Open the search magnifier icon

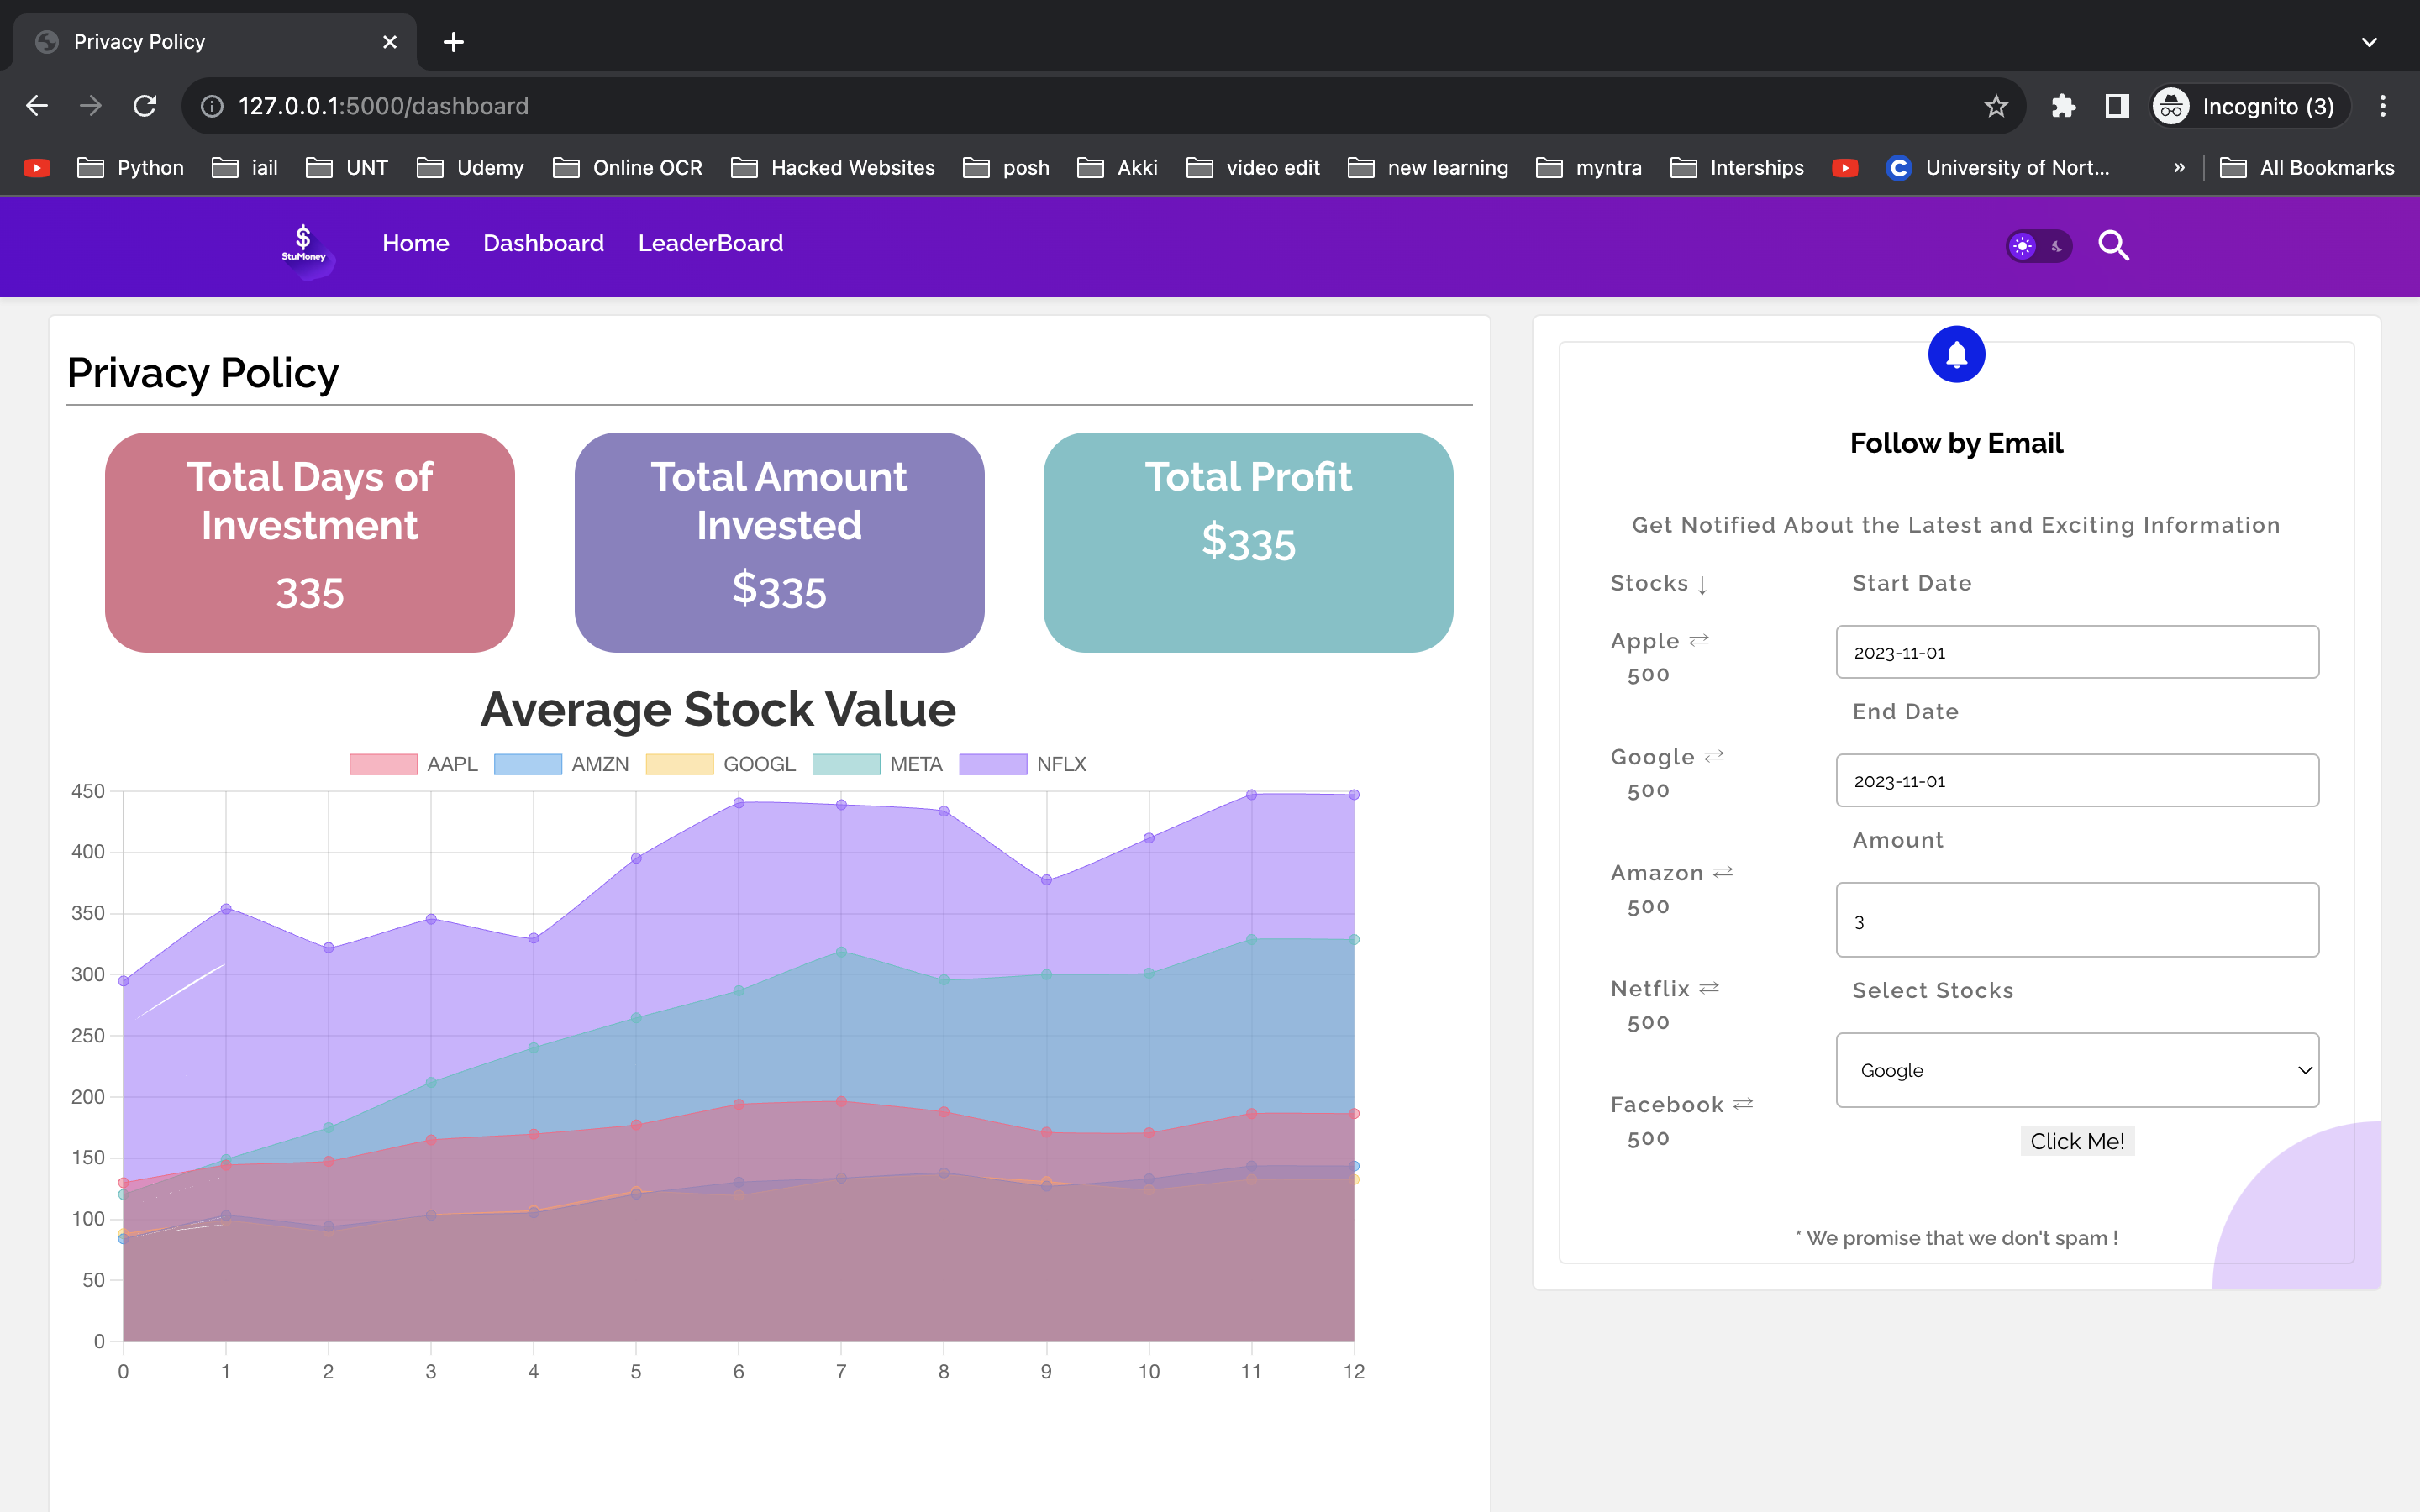coord(2113,245)
